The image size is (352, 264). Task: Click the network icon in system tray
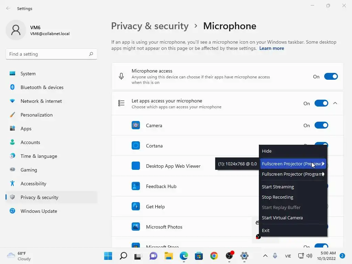tap(301, 256)
